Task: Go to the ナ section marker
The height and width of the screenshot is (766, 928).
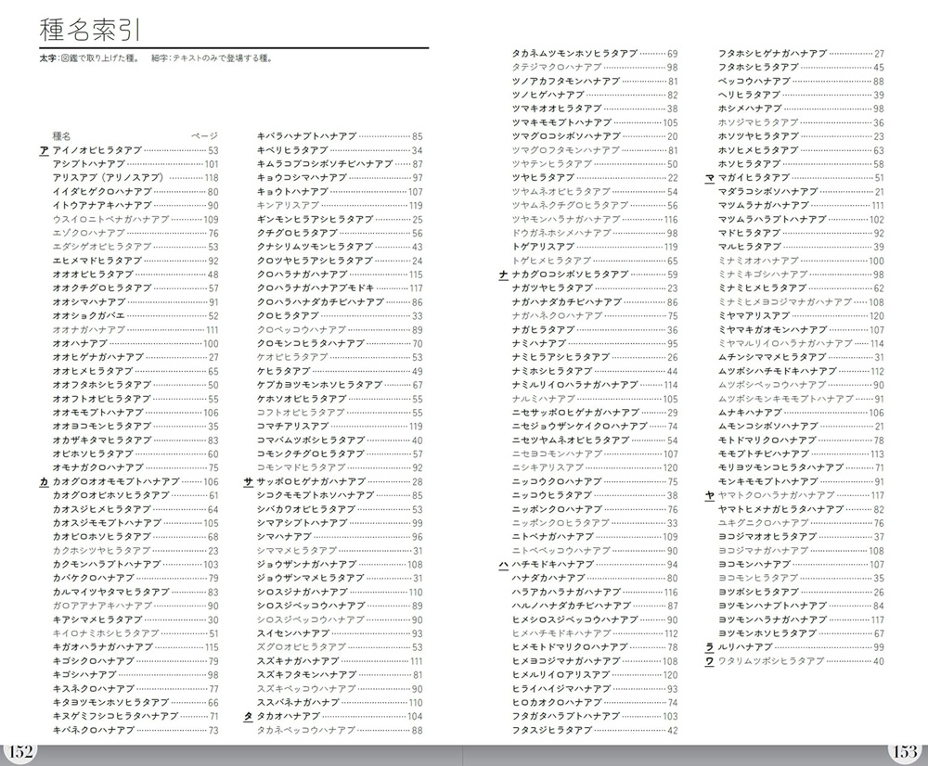Action: pyautogui.click(x=502, y=274)
